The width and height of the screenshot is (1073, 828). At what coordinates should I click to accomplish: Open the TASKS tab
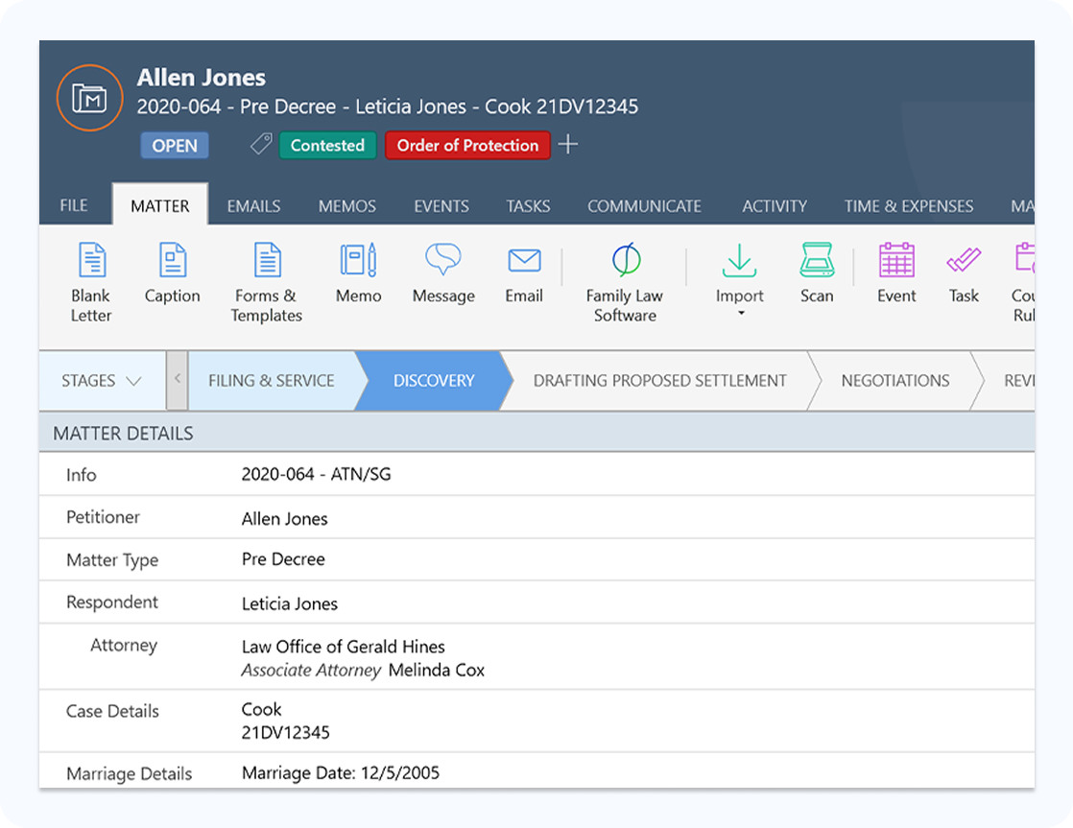click(528, 206)
